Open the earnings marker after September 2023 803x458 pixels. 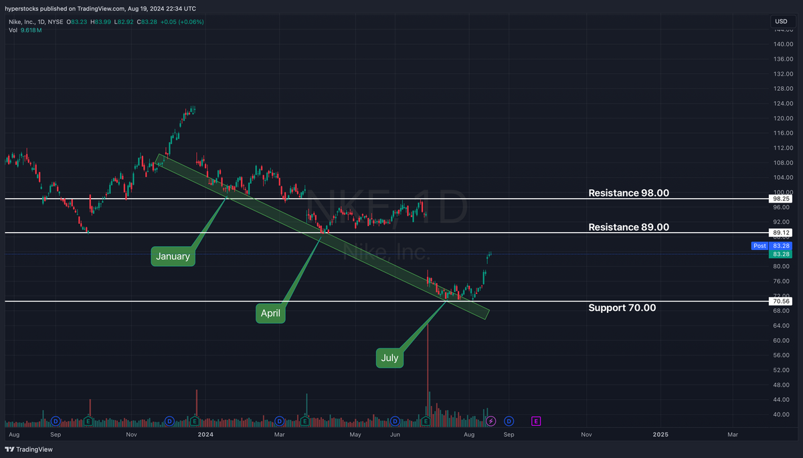tap(88, 421)
